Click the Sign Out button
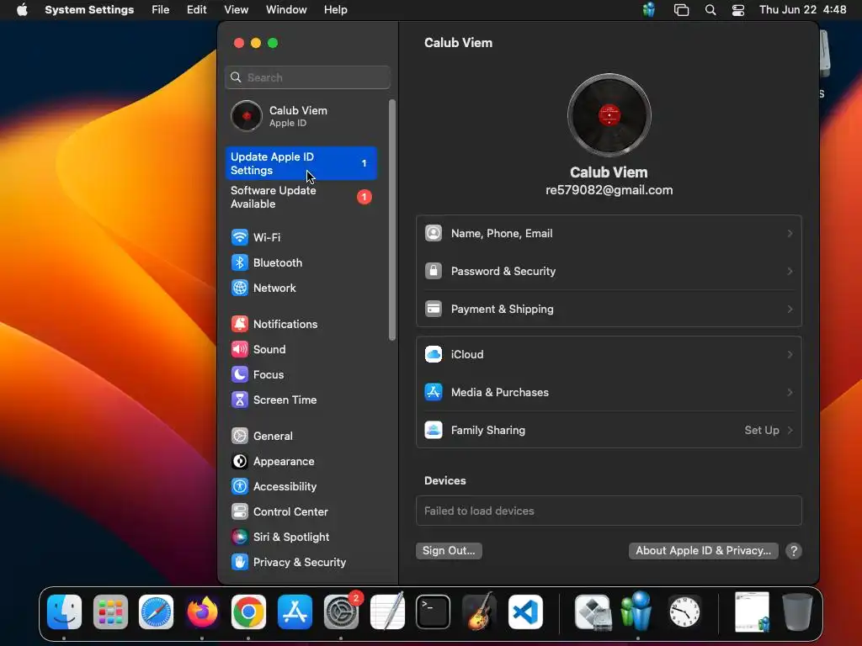This screenshot has width=862, height=646. (450, 551)
